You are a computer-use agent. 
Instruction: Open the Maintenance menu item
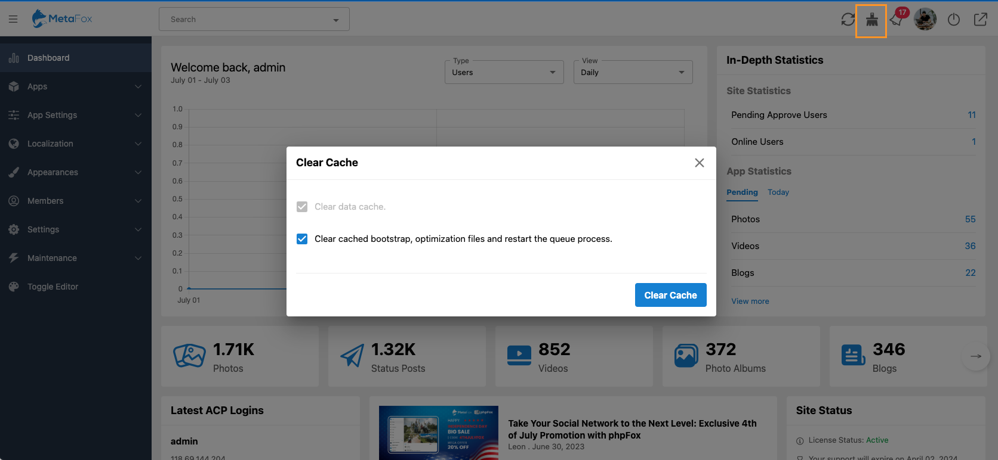[76, 258]
